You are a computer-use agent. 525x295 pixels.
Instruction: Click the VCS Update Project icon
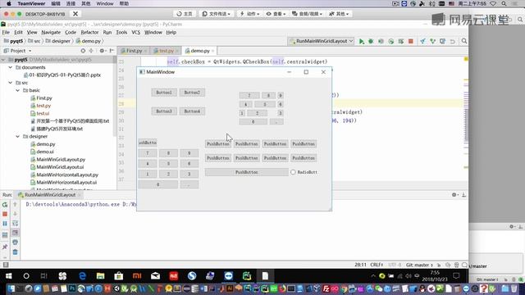point(423,41)
